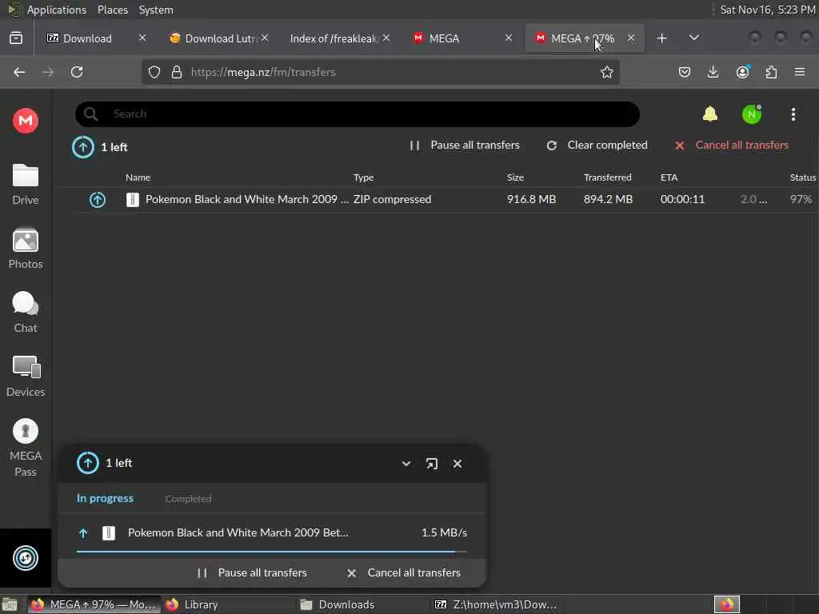Screen dimensions: 819x614
Task: Click the Firefox back arrow
Action: tap(19, 72)
